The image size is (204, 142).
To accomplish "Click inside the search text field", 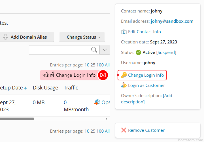I will [x=59, y=50].
